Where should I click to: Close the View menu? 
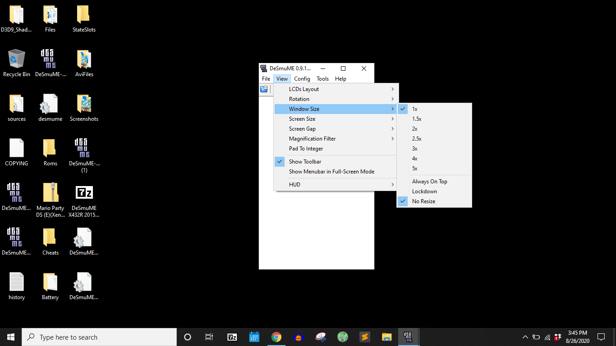click(x=282, y=79)
